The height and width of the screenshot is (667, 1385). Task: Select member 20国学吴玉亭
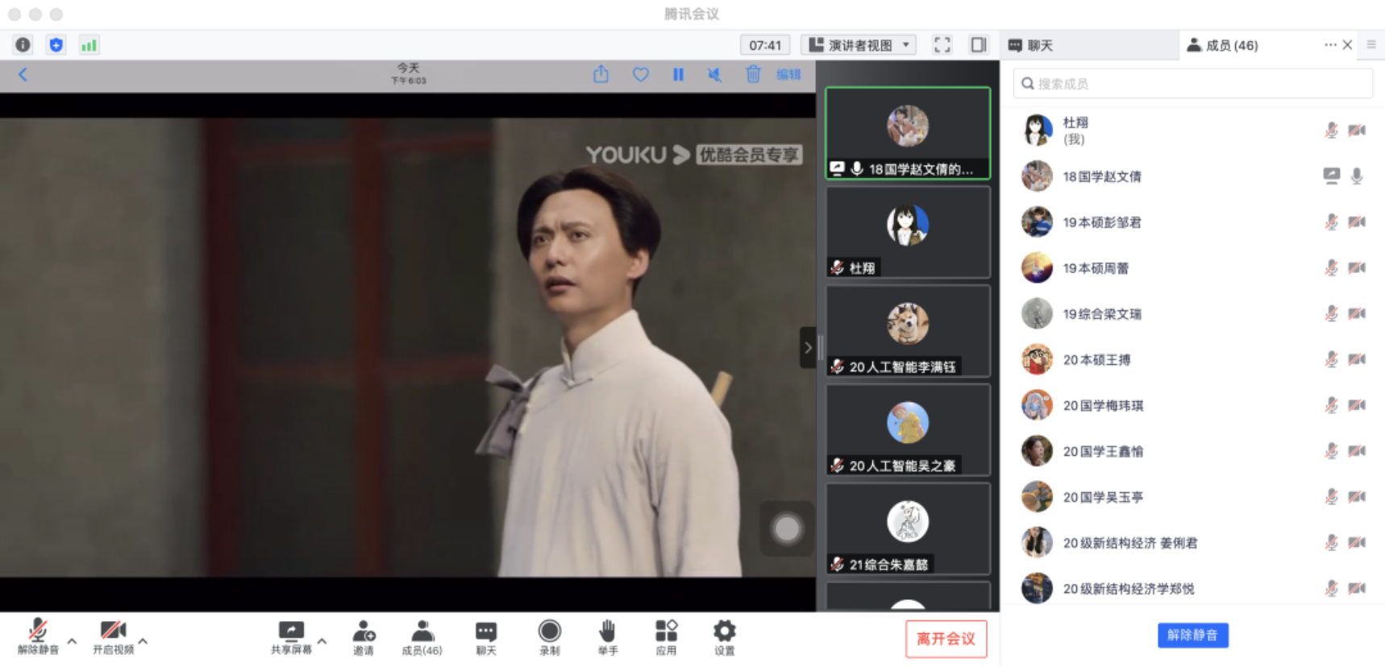[x=1192, y=497]
